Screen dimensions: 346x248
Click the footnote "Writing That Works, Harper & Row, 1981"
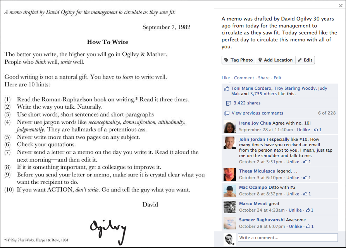pyautogui.click(x=36, y=240)
